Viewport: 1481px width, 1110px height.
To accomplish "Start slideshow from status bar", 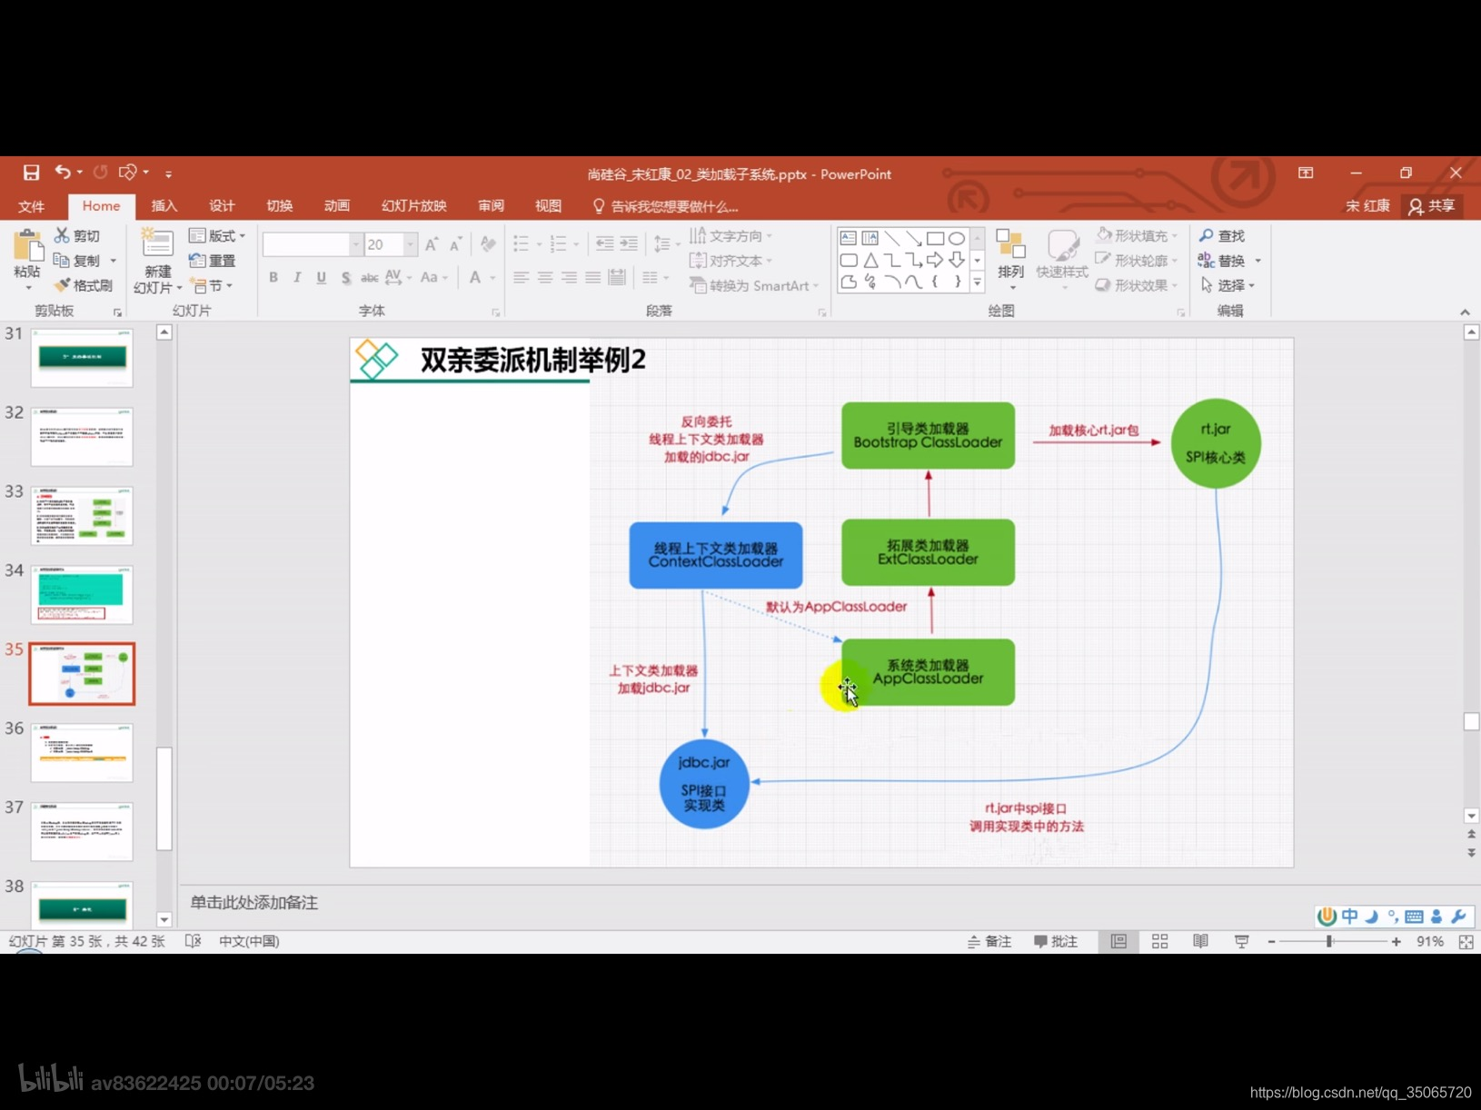I will tap(1241, 941).
